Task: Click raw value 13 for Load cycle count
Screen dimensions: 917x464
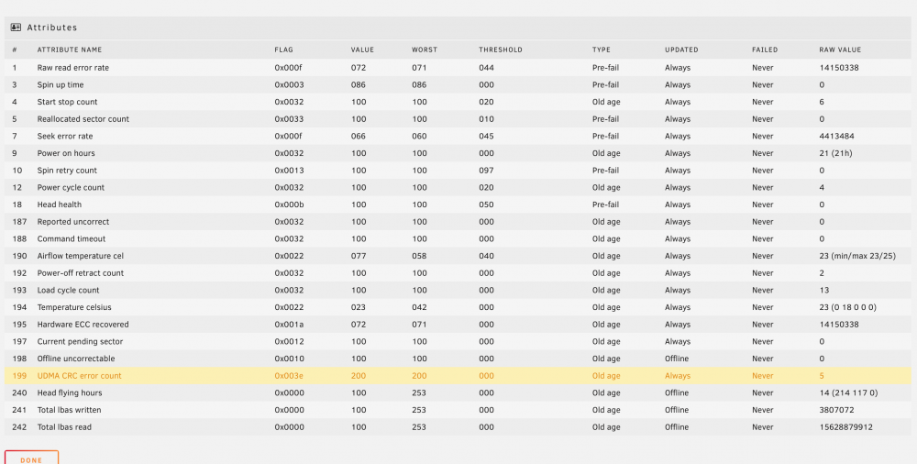Action: (824, 290)
